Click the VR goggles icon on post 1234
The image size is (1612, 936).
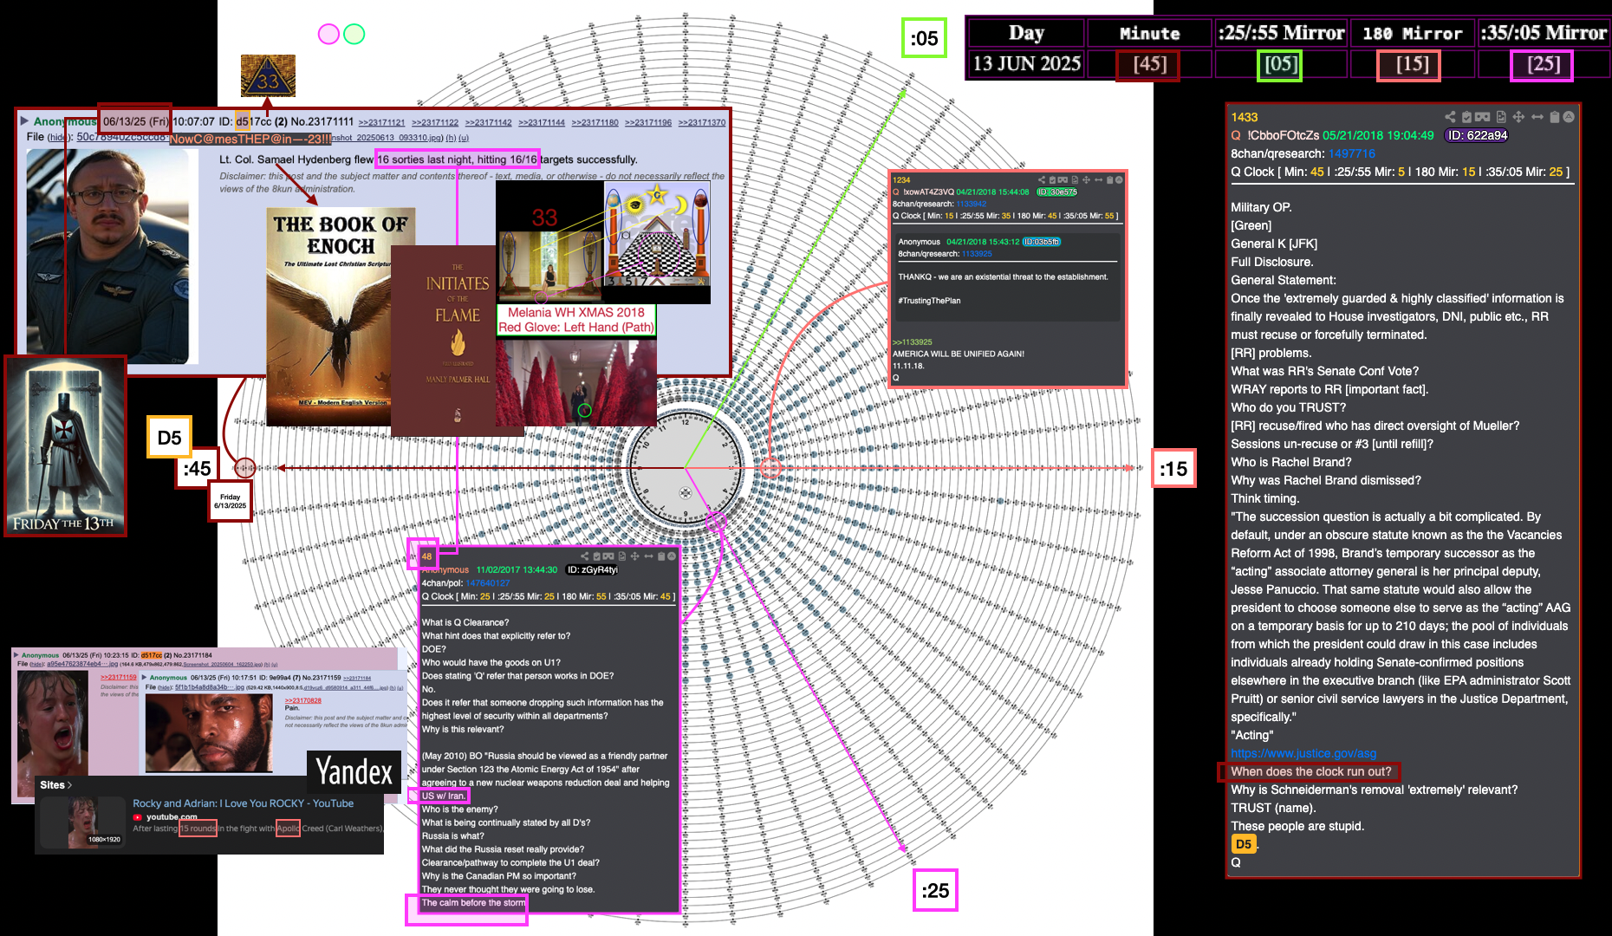point(1063,180)
